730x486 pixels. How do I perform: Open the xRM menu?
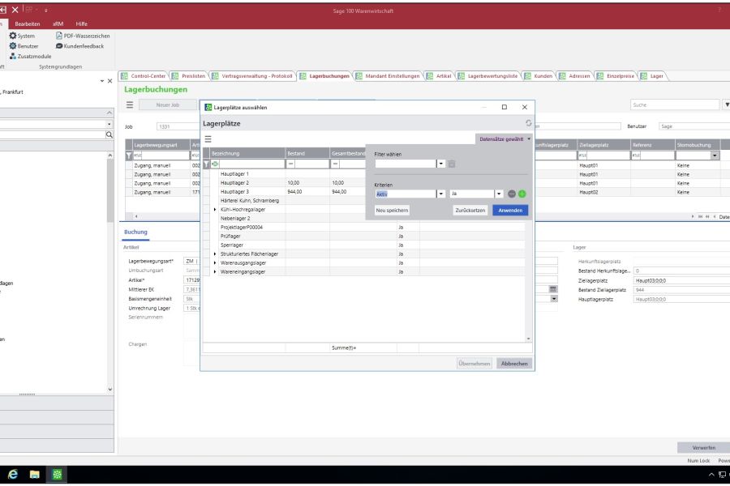[58, 23]
